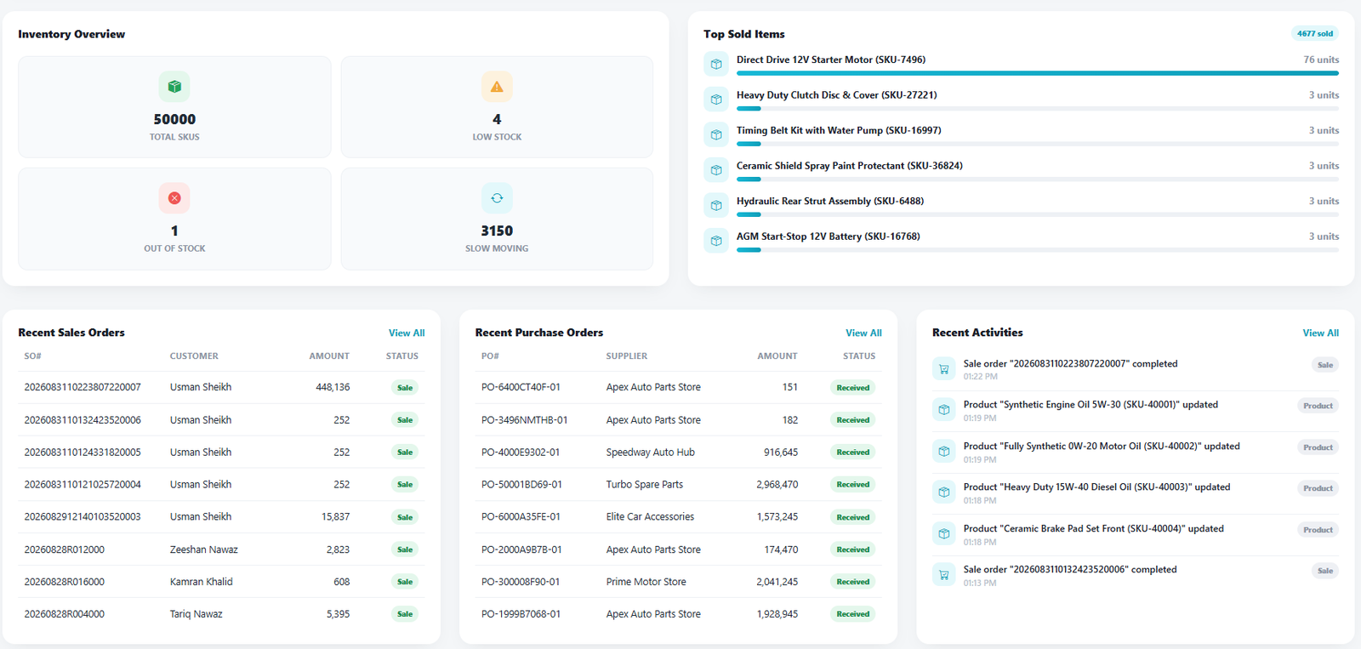The height and width of the screenshot is (649, 1361).
Task: Open purchase order PO-3496NMTHB-01
Action: (524, 419)
